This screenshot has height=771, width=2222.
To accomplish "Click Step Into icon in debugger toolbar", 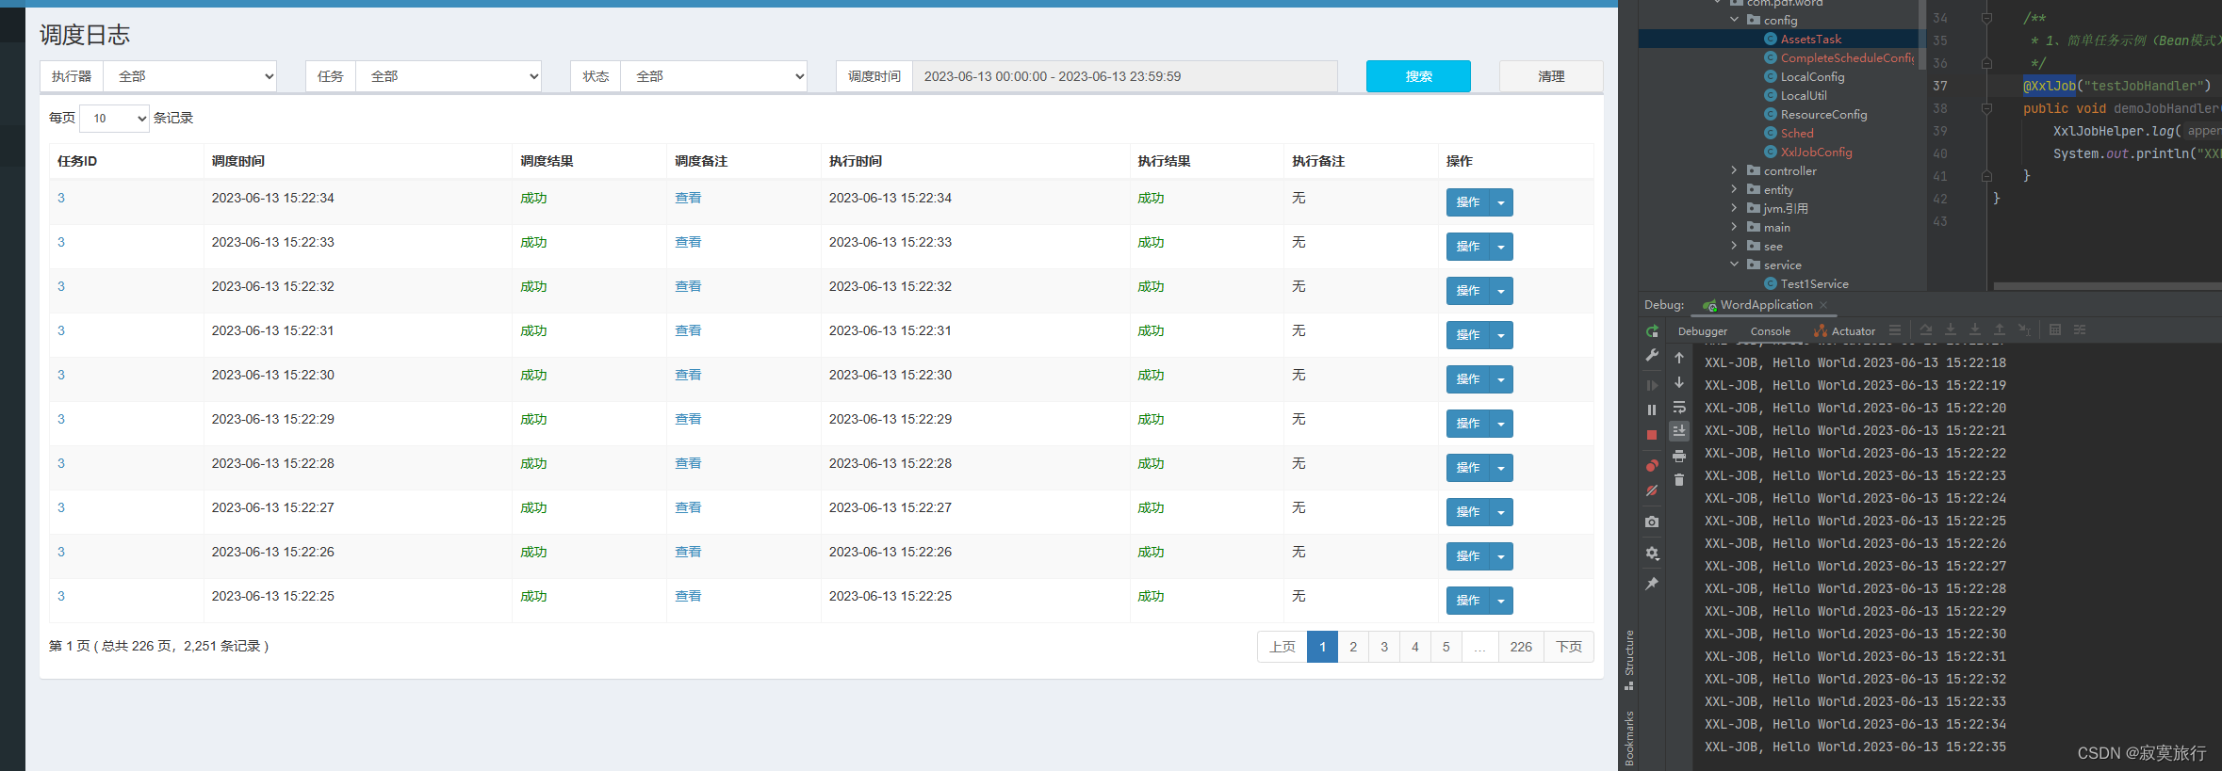I will click(1951, 330).
